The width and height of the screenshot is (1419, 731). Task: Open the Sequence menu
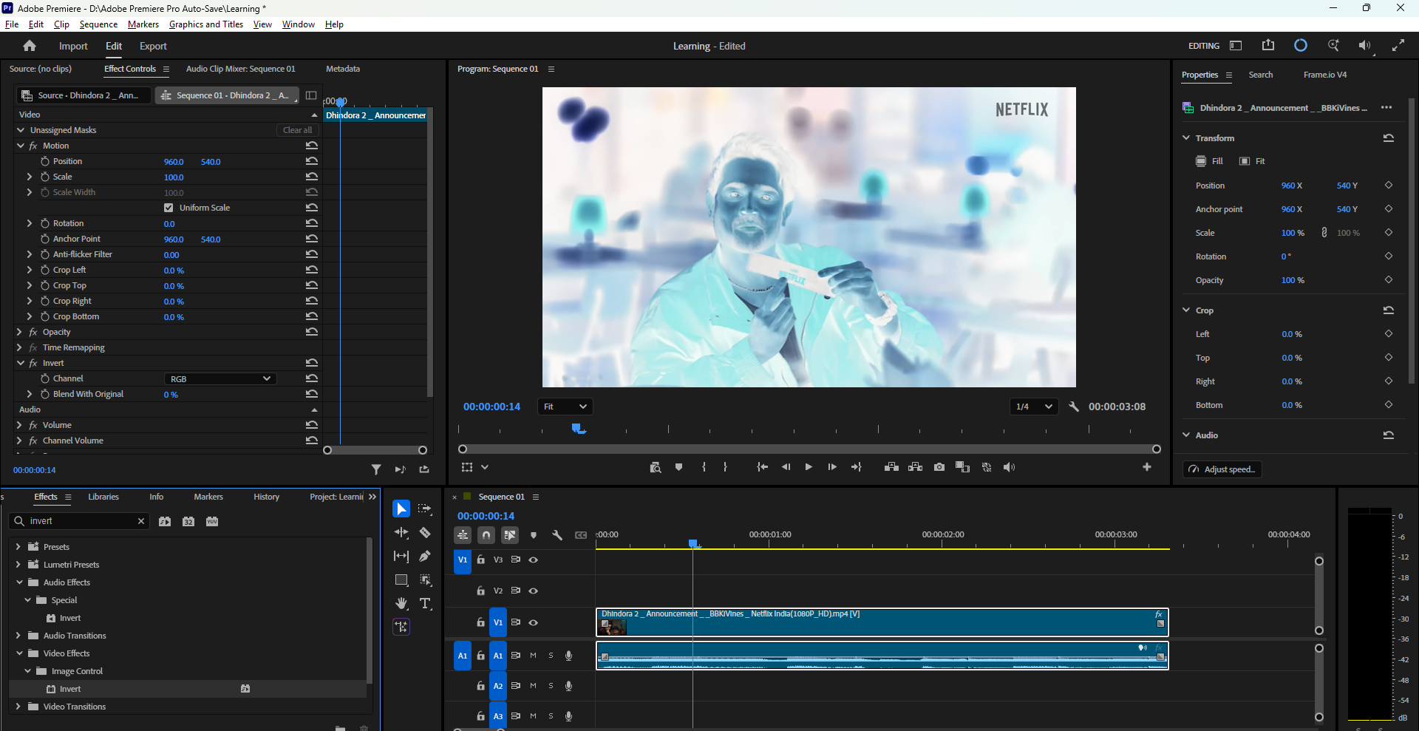pos(98,24)
